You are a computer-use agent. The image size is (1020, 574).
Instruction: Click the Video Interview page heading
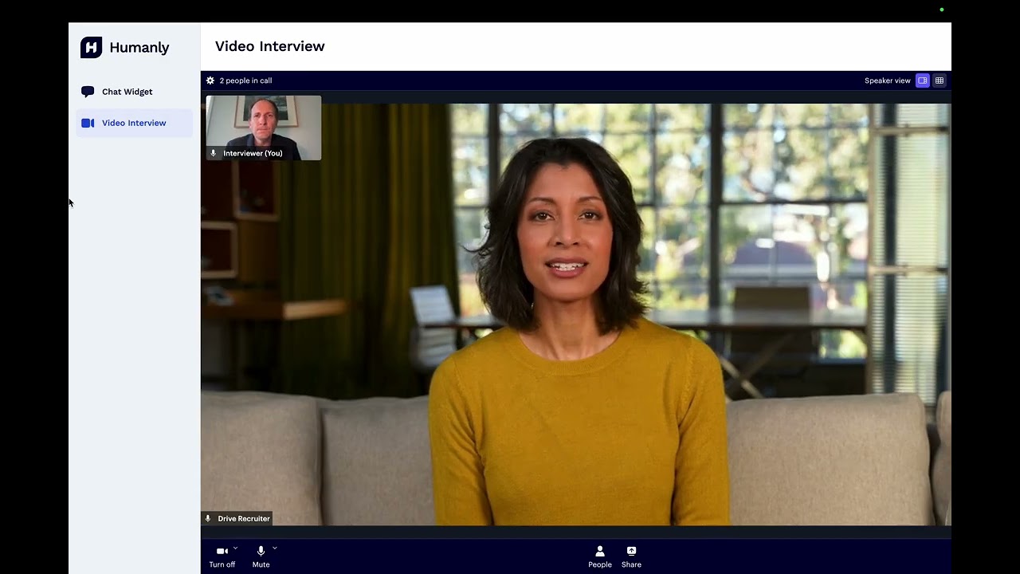click(x=270, y=46)
